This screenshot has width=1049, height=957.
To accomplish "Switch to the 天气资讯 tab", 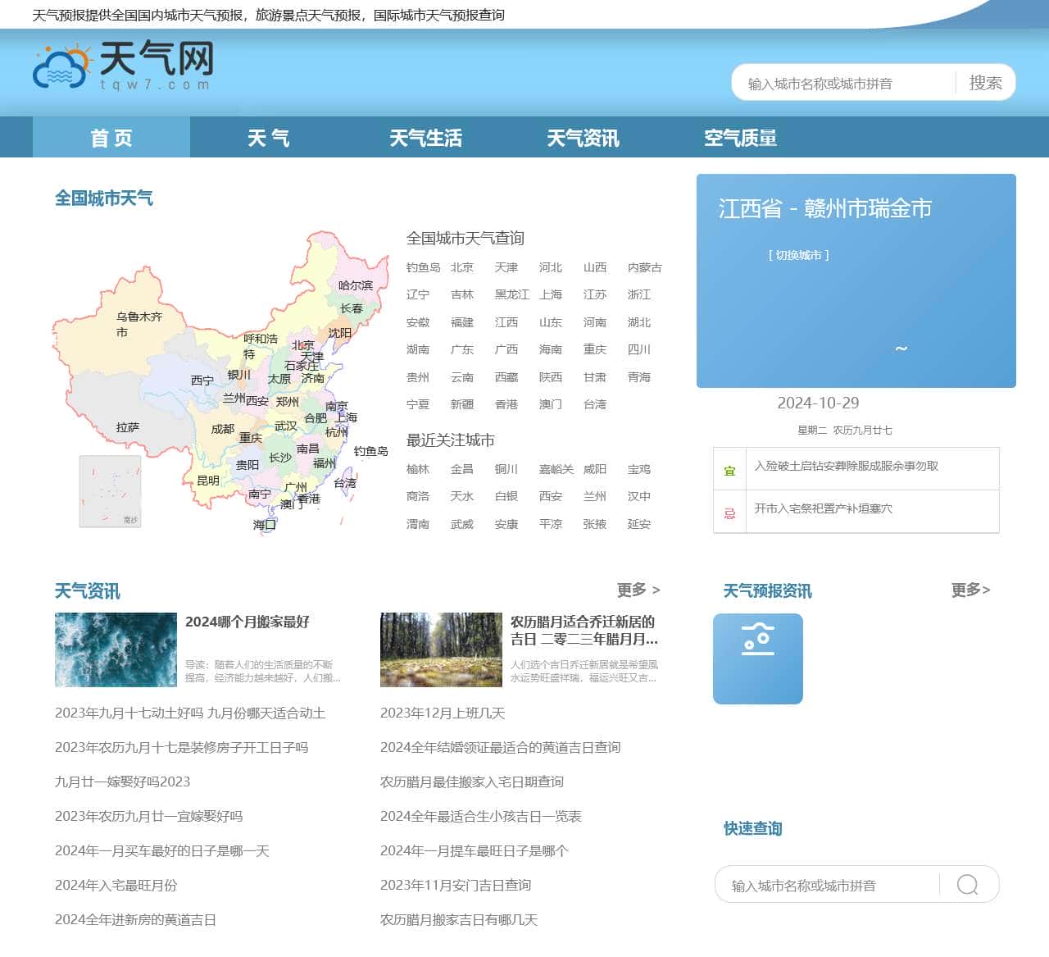I will pos(583,138).
